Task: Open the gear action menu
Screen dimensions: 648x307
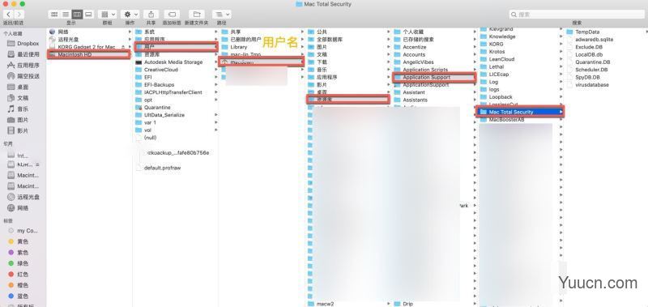Action: point(130,15)
